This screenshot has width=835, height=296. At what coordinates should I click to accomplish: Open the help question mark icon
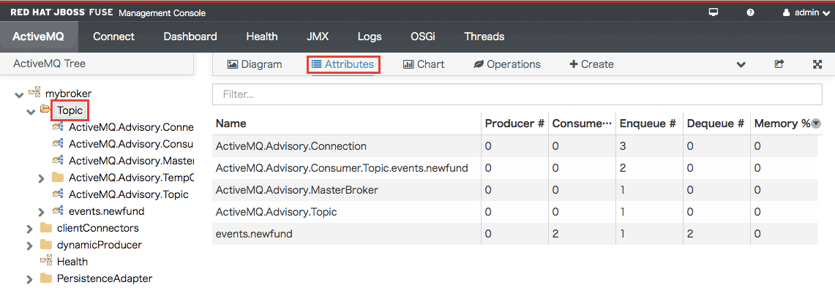[x=750, y=12]
